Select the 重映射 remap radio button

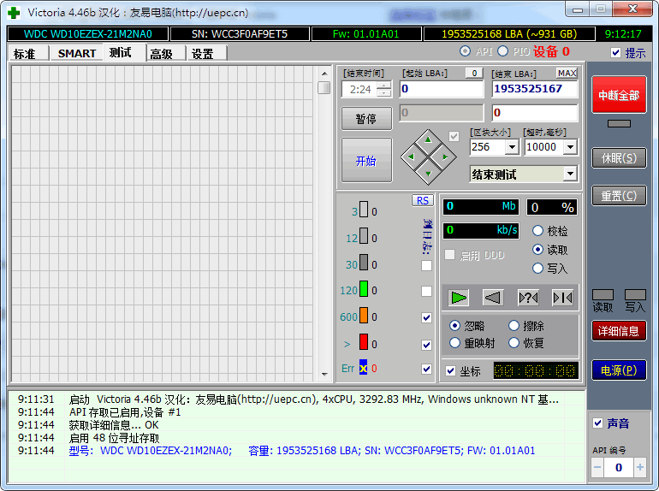coord(454,343)
